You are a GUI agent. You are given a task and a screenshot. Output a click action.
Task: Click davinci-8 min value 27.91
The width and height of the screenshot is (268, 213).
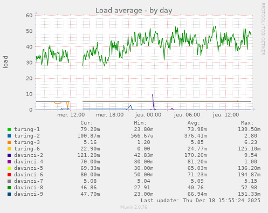pyautogui.click(x=142, y=188)
